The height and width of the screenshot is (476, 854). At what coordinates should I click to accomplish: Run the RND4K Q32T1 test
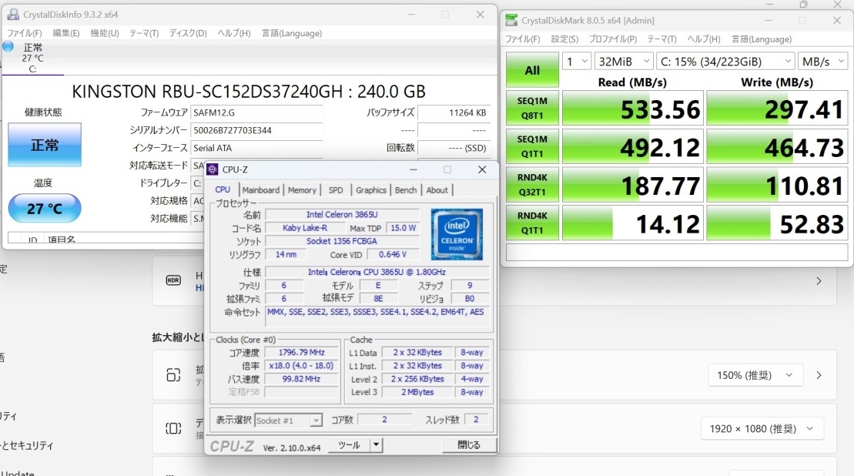coord(532,185)
